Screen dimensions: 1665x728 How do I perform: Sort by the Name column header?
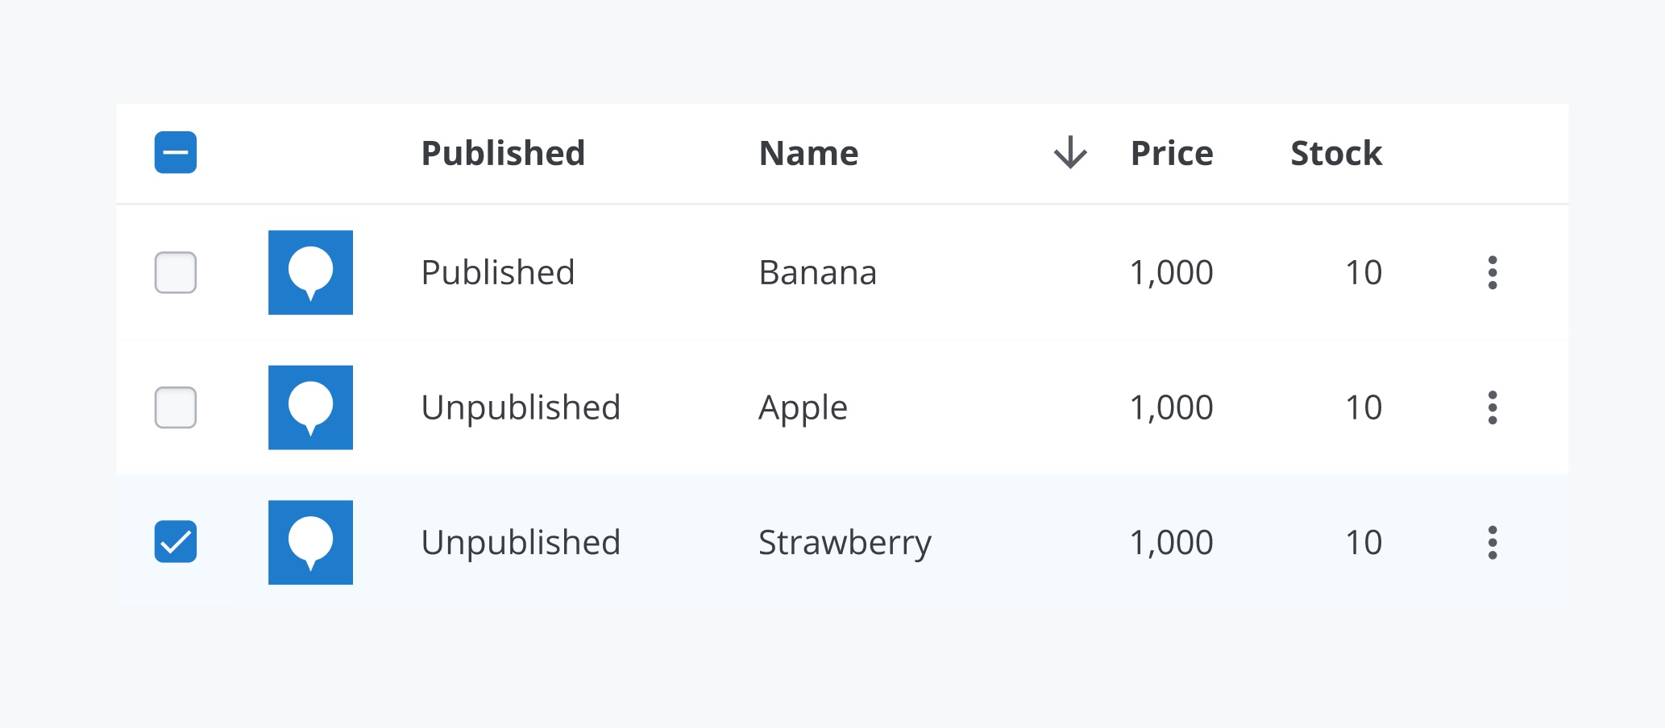808,153
